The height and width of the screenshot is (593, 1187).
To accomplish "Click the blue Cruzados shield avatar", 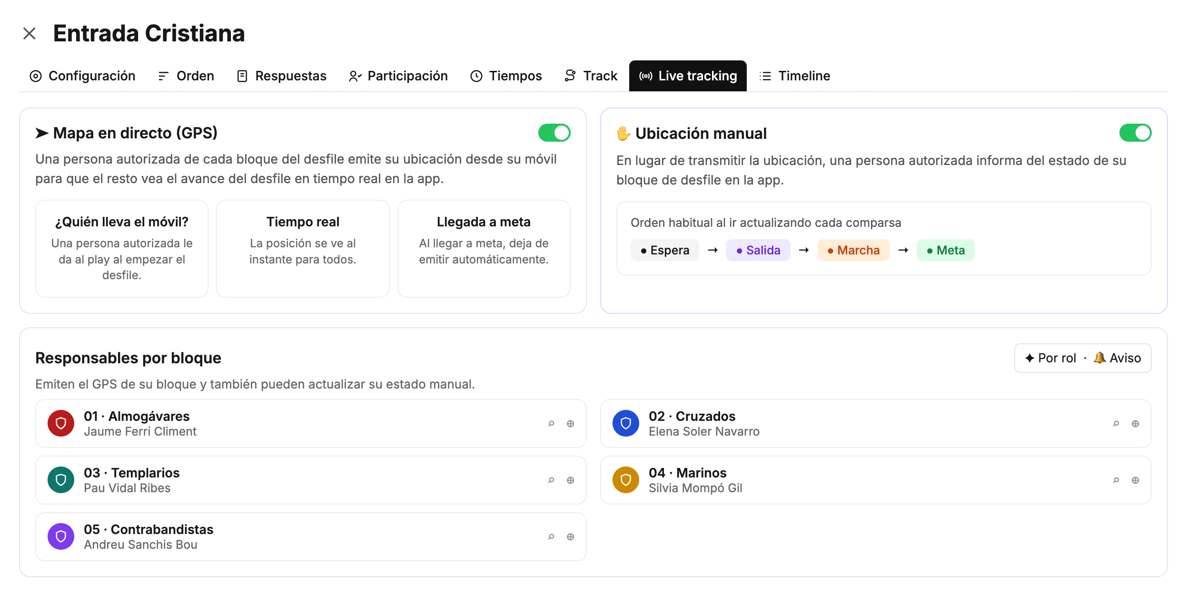I will click(626, 423).
